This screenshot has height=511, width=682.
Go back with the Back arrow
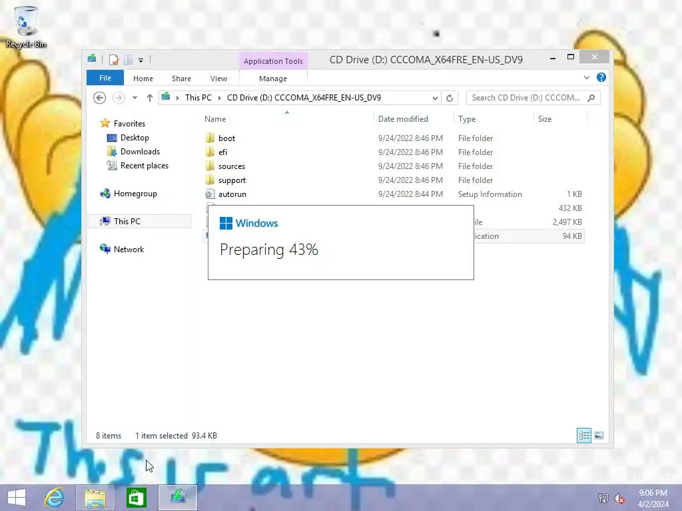pyautogui.click(x=100, y=98)
